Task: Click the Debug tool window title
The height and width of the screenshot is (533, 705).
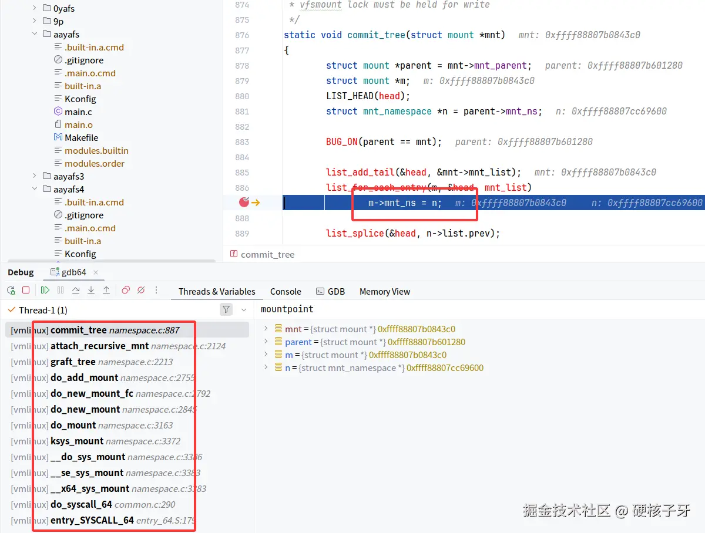Action: click(x=21, y=272)
